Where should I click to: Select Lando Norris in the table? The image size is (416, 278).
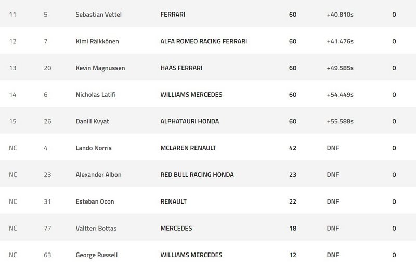[x=94, y=148]
